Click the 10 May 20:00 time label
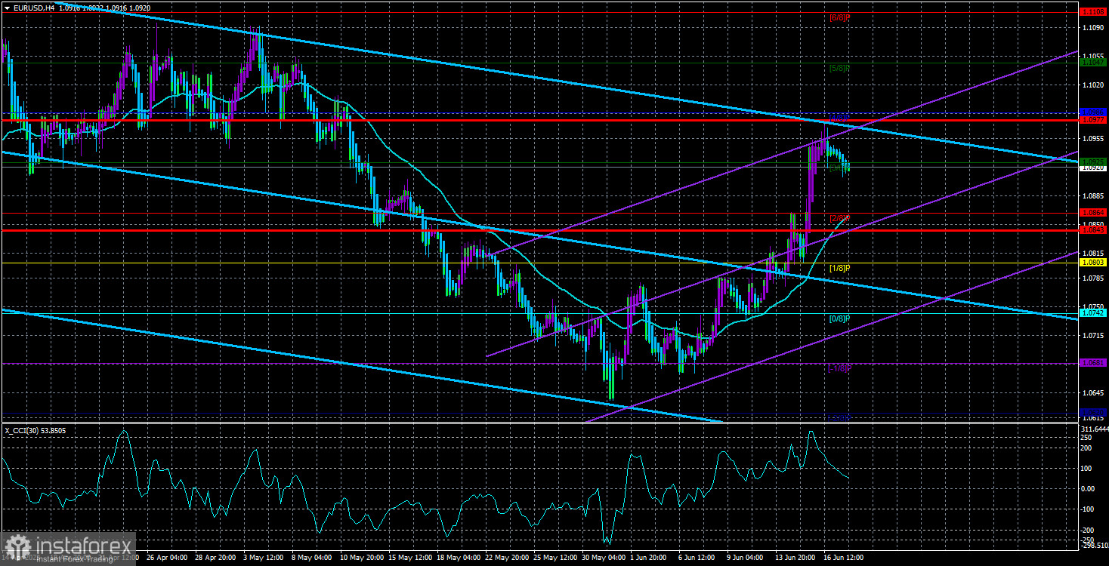1109x566 pixels. click(x=361, y=558)
